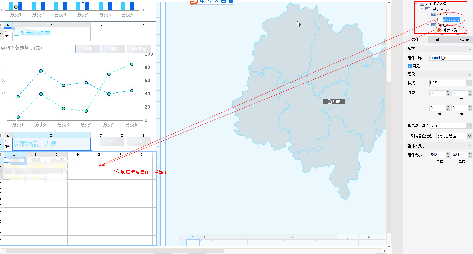Select the 涉案物品、人员 title cell
The image size is (473, 254).
click(52, 144)
